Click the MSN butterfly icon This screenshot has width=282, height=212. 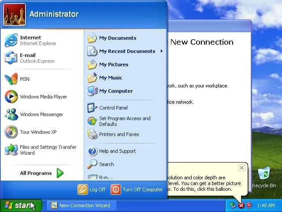[x=11, y=79]
